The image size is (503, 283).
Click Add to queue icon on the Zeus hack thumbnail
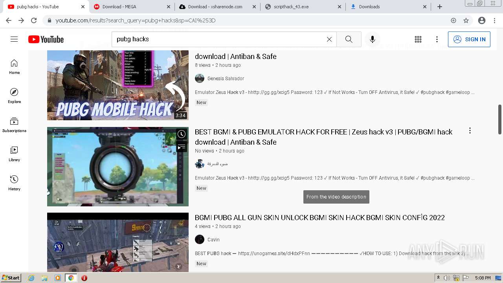[181, 147]
